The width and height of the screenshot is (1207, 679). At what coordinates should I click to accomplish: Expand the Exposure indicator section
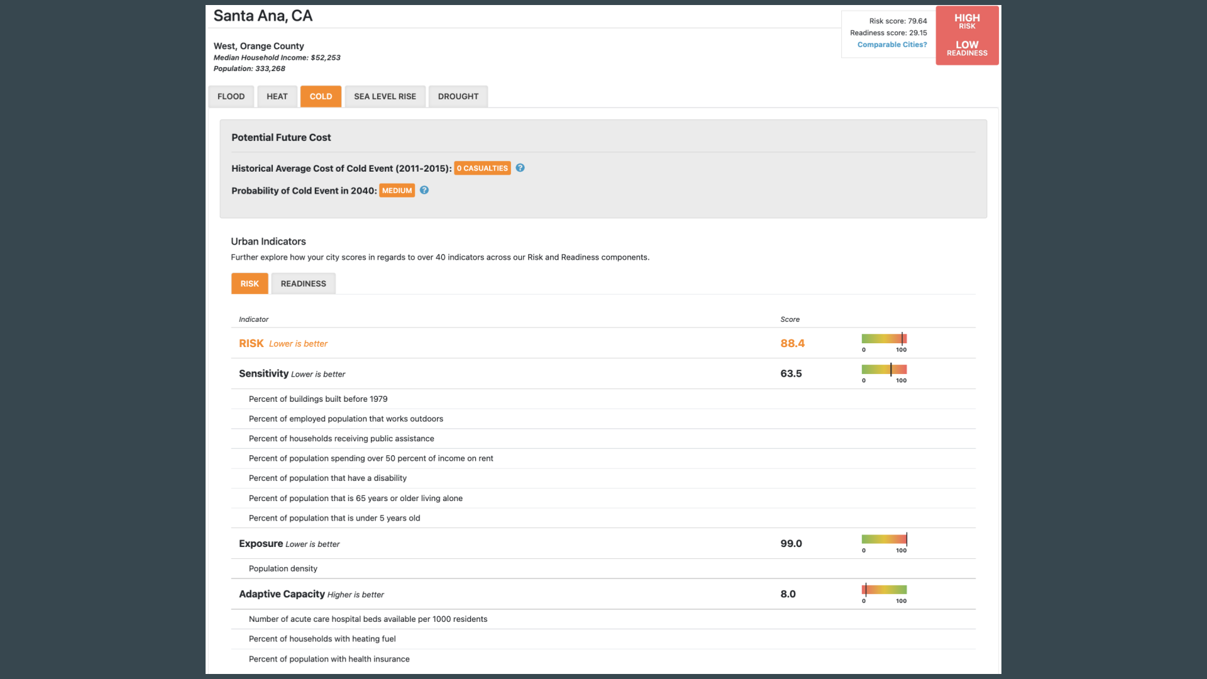tap(260, 543)
